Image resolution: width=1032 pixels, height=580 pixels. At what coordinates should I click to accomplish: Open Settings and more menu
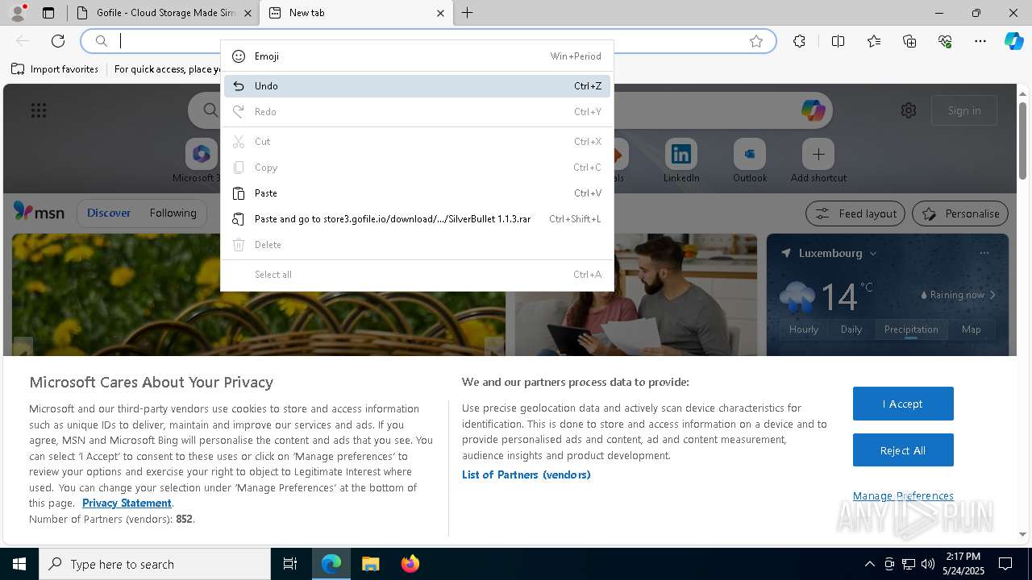click(x=980, y=41)
